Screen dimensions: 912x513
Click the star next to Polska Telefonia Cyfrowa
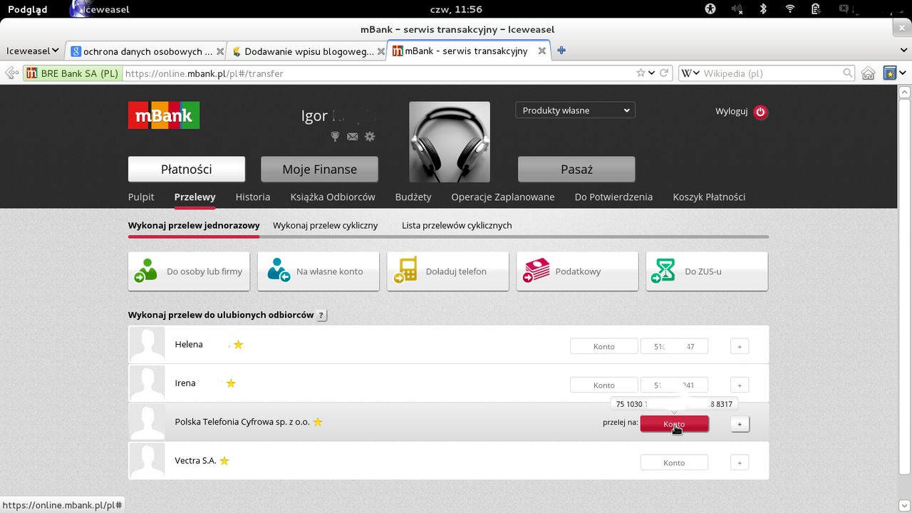318,422
